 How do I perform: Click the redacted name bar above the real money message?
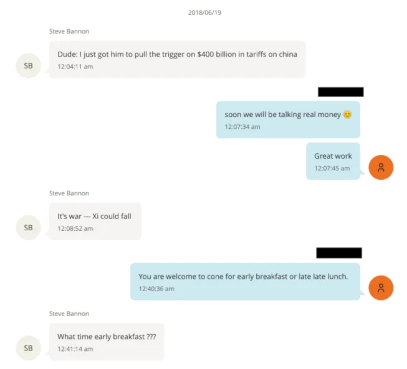coord(340,92)
